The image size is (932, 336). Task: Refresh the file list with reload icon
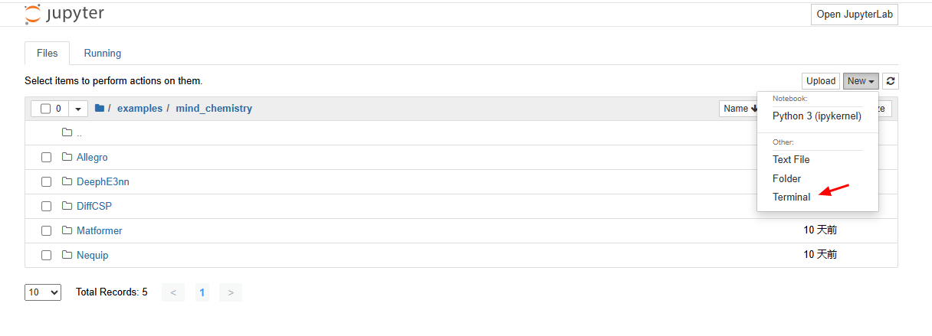890,81
